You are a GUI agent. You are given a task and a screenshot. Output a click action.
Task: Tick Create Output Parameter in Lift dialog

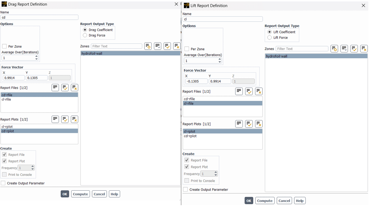point(185,190)
